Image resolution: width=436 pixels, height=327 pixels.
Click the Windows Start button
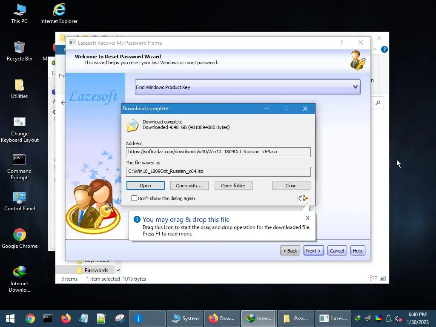10,318
